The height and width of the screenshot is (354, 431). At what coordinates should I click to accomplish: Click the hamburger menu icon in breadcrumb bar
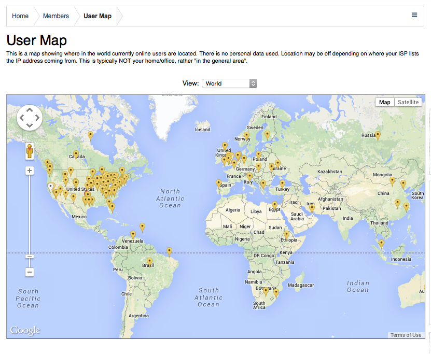tap(414, 16)
